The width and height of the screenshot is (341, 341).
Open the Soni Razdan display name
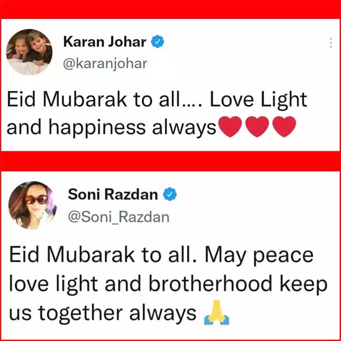[113, 194]
